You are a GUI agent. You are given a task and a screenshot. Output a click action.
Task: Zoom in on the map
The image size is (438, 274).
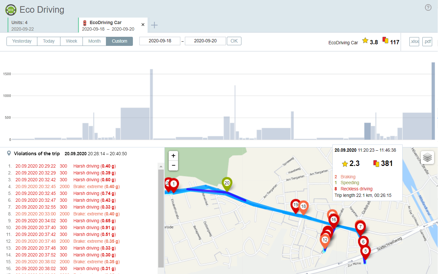(x=174, y=156)
